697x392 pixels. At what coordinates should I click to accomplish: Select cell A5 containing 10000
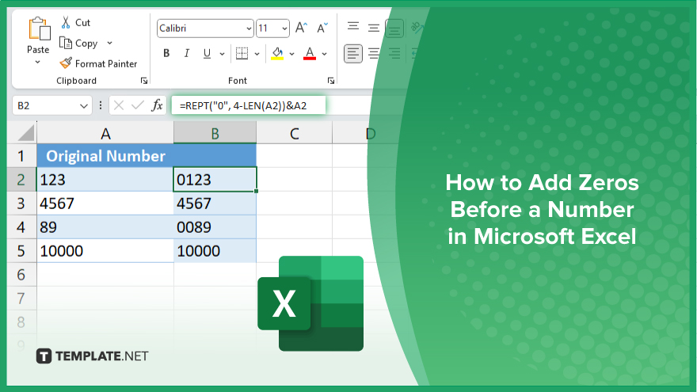105,251
